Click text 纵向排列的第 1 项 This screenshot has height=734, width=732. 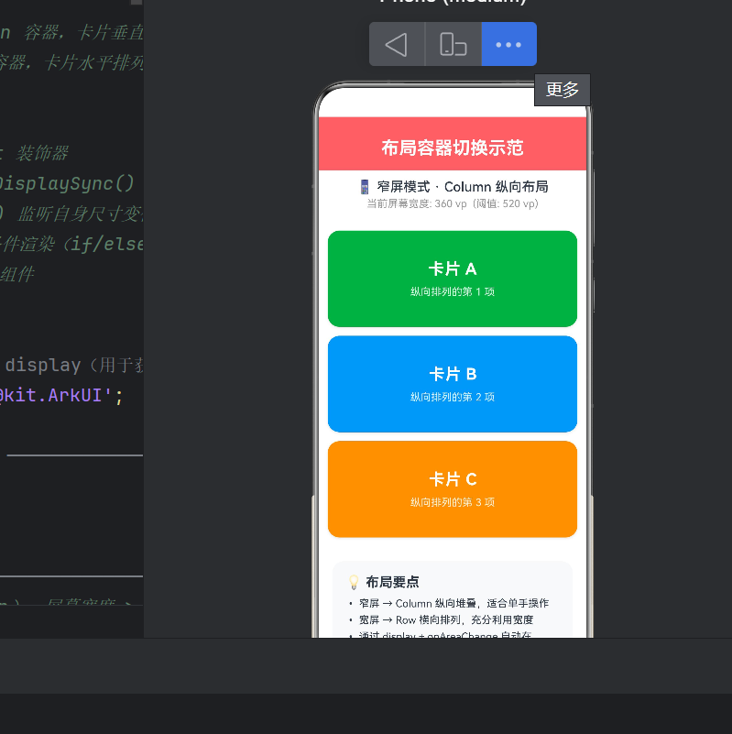[453, 291]
